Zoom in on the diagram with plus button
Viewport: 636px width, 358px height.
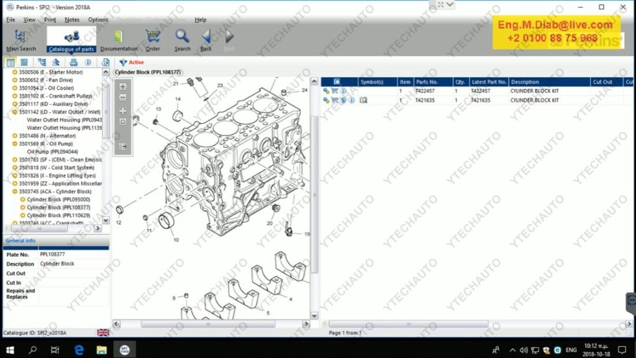122,86
